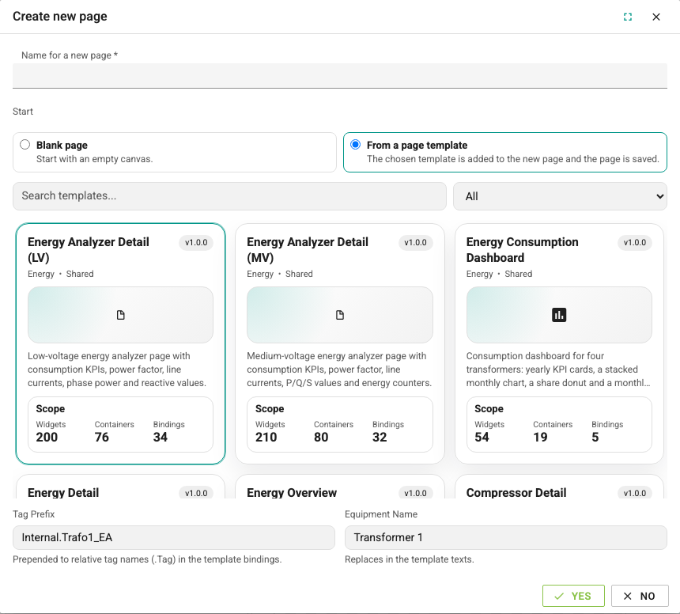This screenshot has width=680, height=614.
Task: Click v1.0.0 badge on Energy Detail
Action: coord(196,493)
